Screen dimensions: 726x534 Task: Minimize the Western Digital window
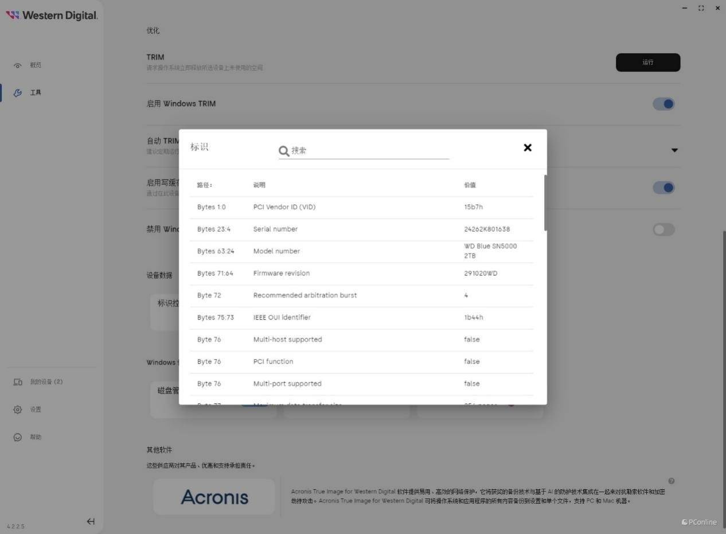[x=685, y=8]
